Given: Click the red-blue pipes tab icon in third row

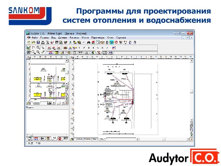Looking at the screenshot, I should point(51,53).
